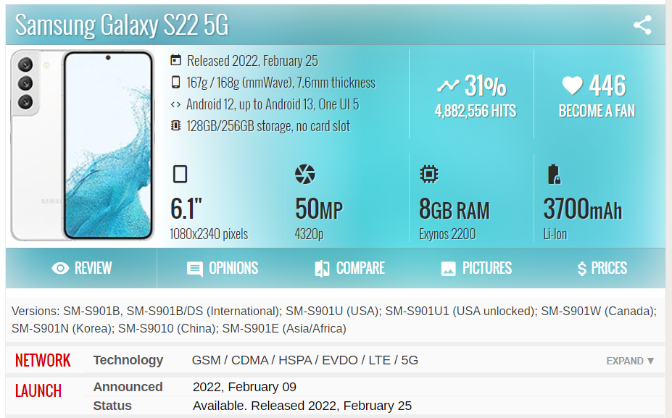Expand the Network section

[630, 361]
